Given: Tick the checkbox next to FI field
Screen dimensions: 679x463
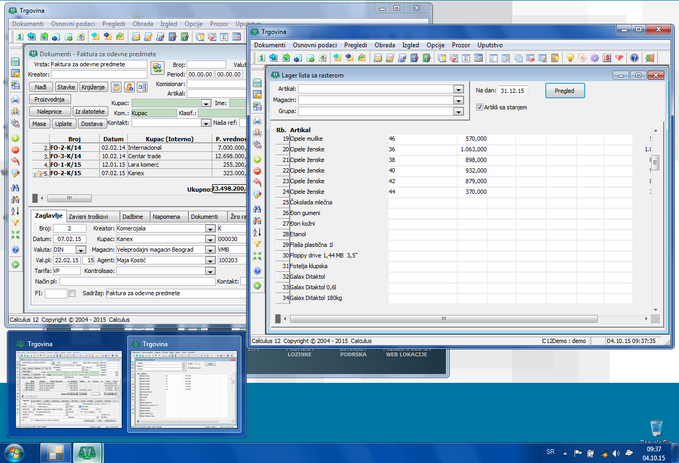Looking at the screenshot, I should [x=72, y=293].
